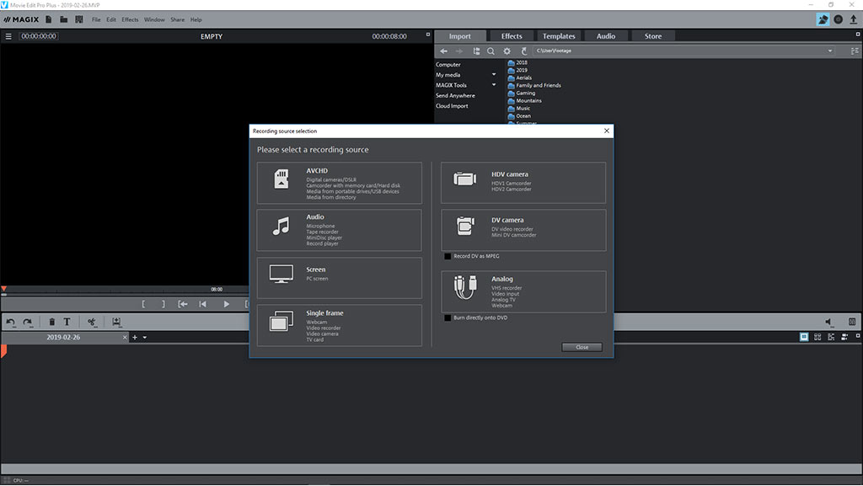The image size is (863, 486).
Task: Expand the MAGIX Tools dropdown arrow
Action: tap(494, 85)
